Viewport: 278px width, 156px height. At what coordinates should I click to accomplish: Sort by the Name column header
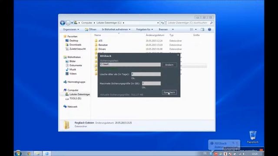pyautogui.click(x=98, y=35)
